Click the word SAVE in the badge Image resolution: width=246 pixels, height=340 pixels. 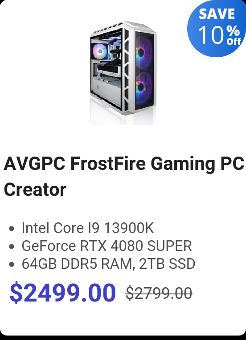point(217,13)
